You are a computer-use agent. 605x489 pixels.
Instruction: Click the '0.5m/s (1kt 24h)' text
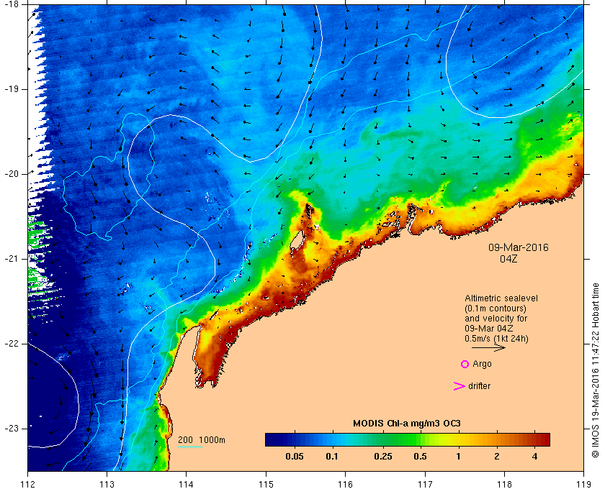(x=496, y=339)
